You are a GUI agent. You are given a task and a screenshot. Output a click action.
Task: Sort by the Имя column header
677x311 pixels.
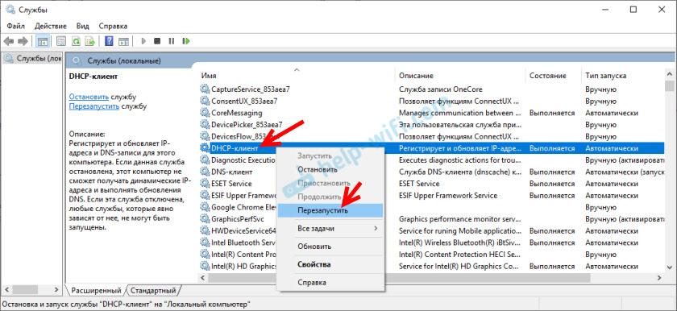tap(297, 76)
